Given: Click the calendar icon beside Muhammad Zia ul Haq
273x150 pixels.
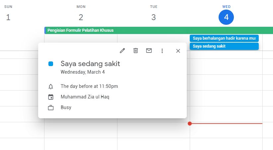Looking at the screenshot, I should coord(51,97).
